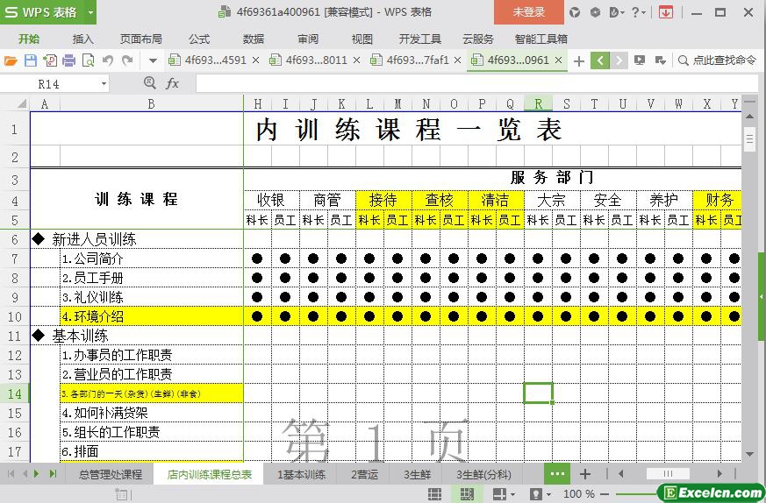766x503 pixels.
Task: Click the print icon in toolbar
Action: (68, 60)
